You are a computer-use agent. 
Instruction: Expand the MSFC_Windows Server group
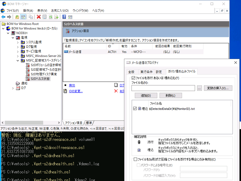tap(18, 56)
